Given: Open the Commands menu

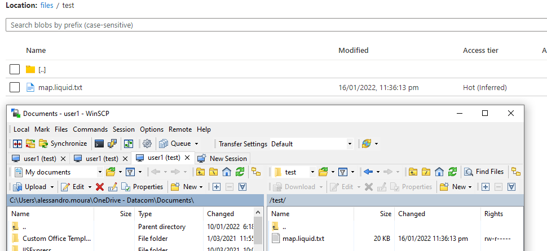Looking at the screenshot, I should coord(90,129).
